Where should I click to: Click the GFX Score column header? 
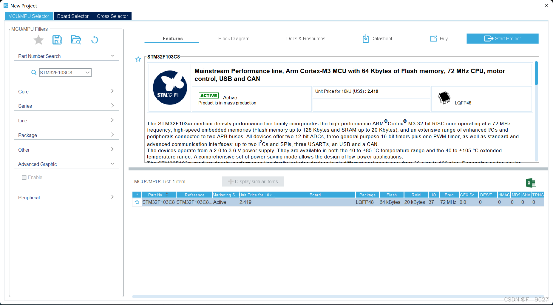click(x=469, y=195)
